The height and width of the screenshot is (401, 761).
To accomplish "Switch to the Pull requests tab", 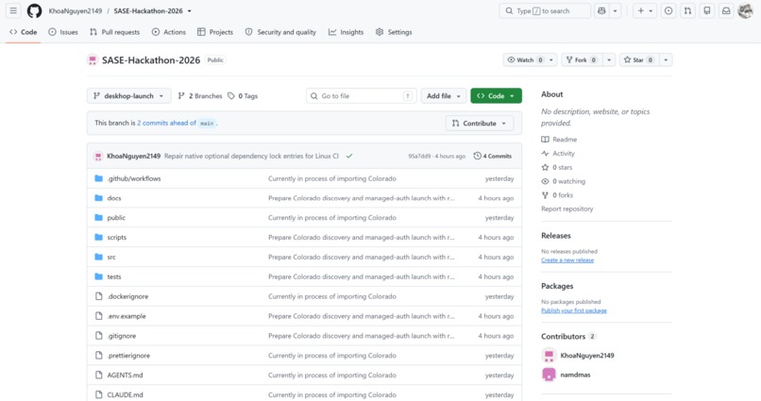I will [114, 32].
